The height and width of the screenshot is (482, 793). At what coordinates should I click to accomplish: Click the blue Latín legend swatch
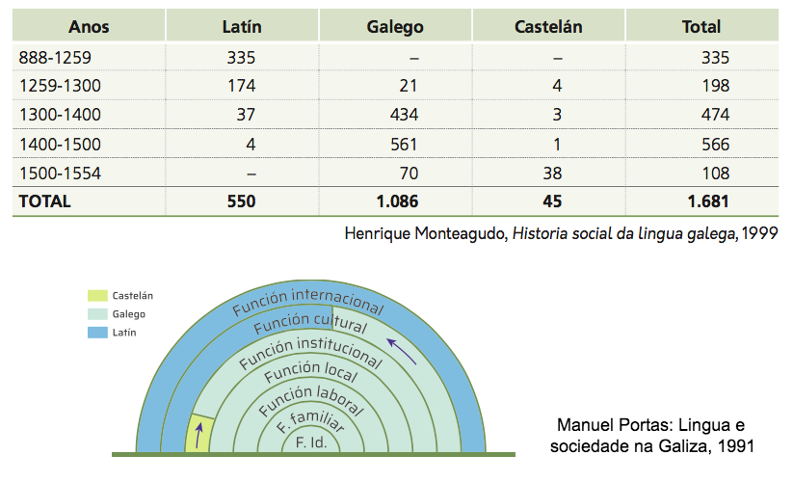click(99, 332)
